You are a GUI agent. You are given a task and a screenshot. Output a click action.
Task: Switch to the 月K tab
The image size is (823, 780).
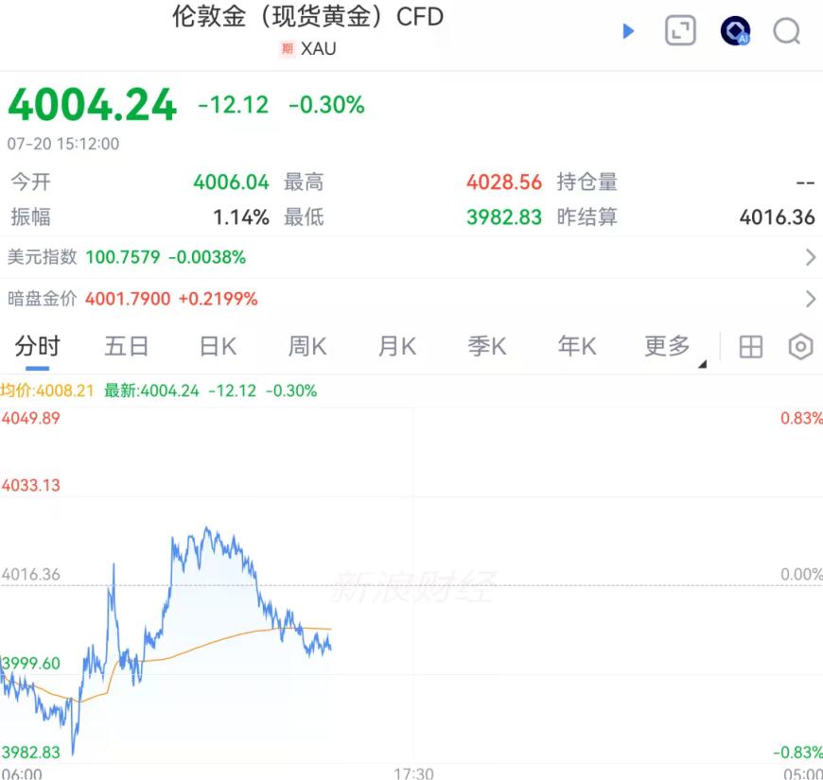tap(397, 346)
